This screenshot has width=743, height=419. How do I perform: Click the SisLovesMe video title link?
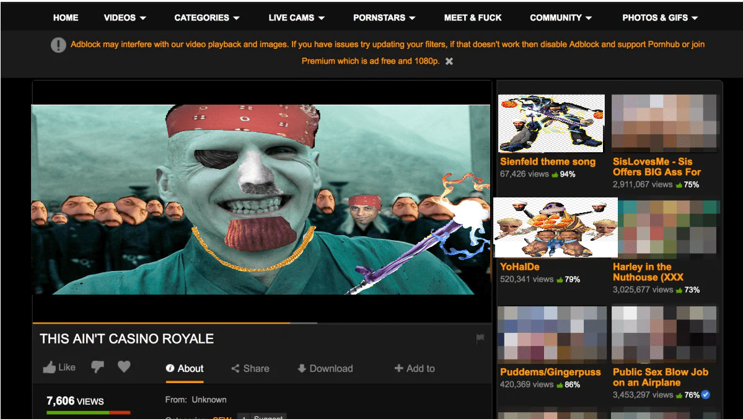click(656, 166)
